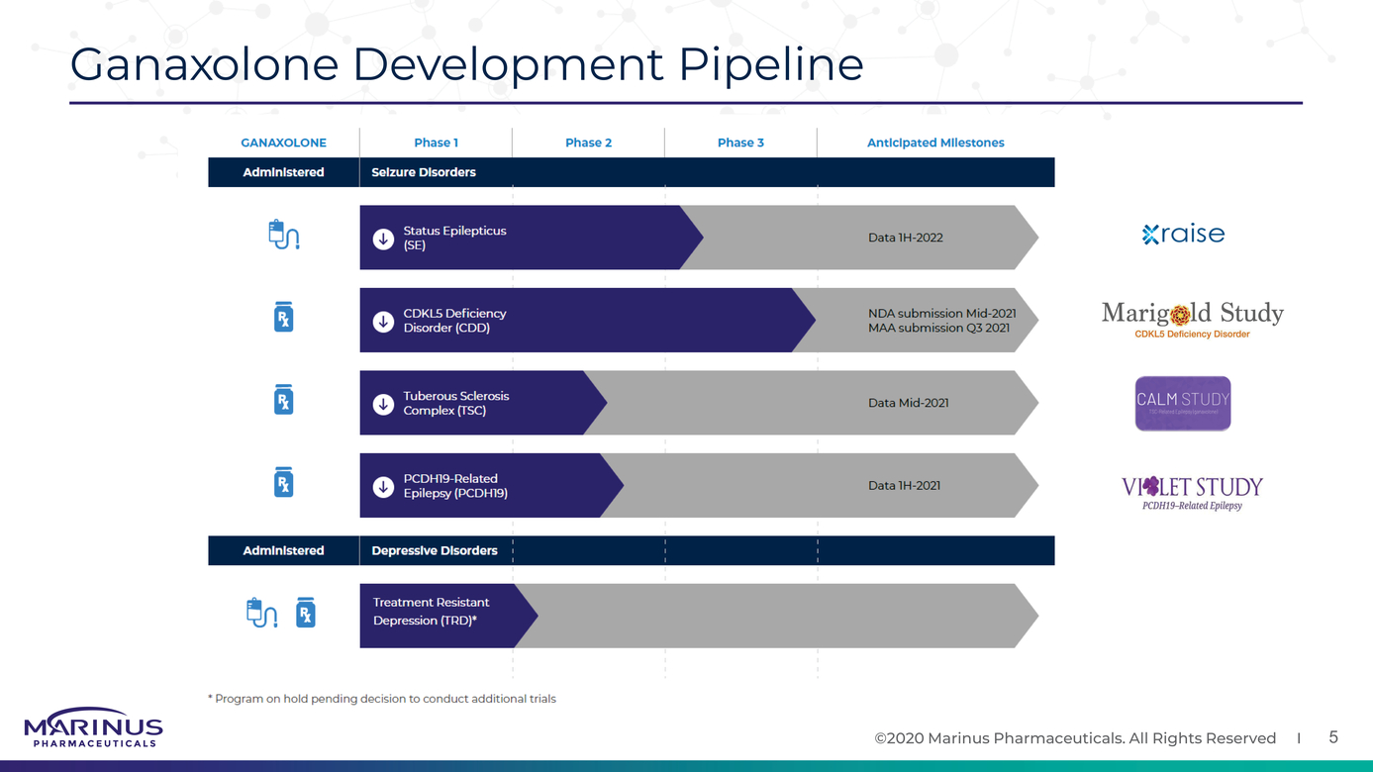The image size is (1373, 772).
Task: Click the PCDH19-Related Epilepsy subtitle under Violet Study
Action: pos(1192,506)
